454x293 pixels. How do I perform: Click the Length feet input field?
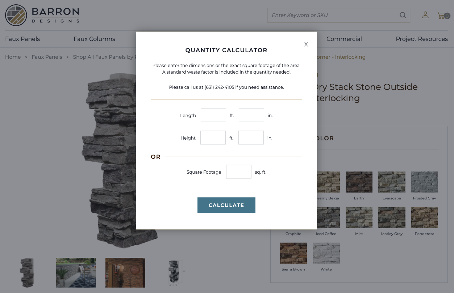click(x=213, y=115)
